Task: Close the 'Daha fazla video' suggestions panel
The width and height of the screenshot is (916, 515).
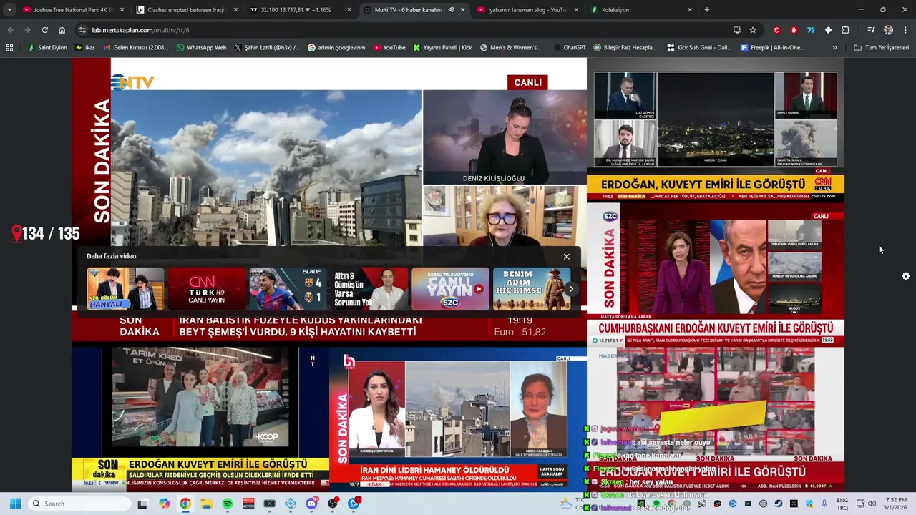Action: [x=566, y=257]
